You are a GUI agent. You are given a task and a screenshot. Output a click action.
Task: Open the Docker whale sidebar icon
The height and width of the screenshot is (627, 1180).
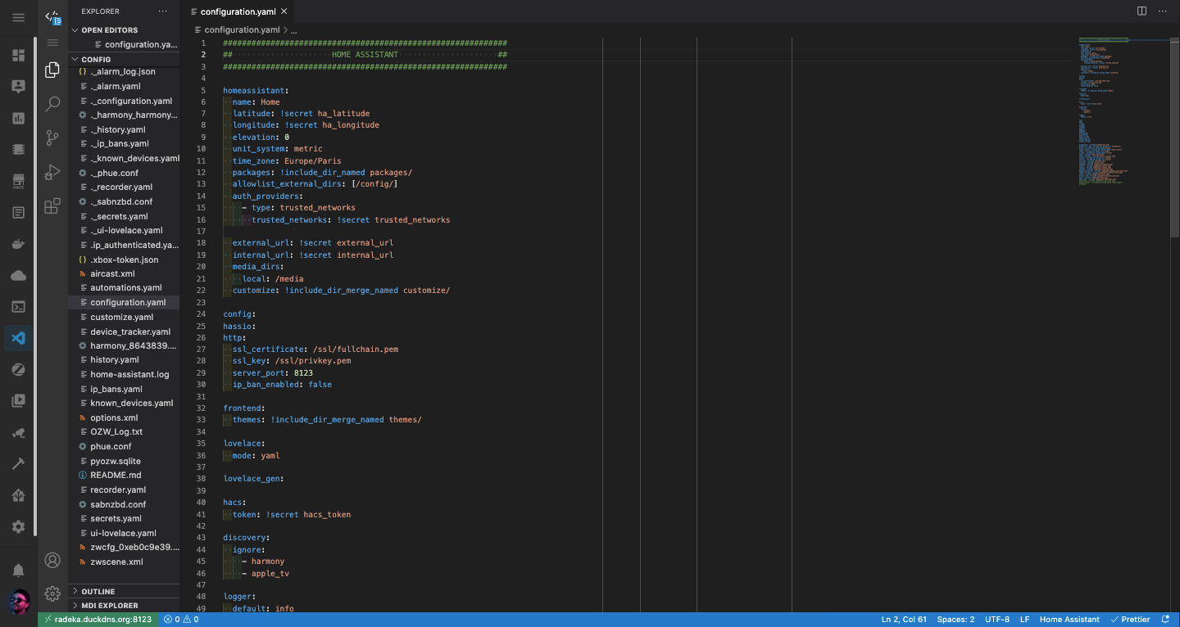point(18,244)
